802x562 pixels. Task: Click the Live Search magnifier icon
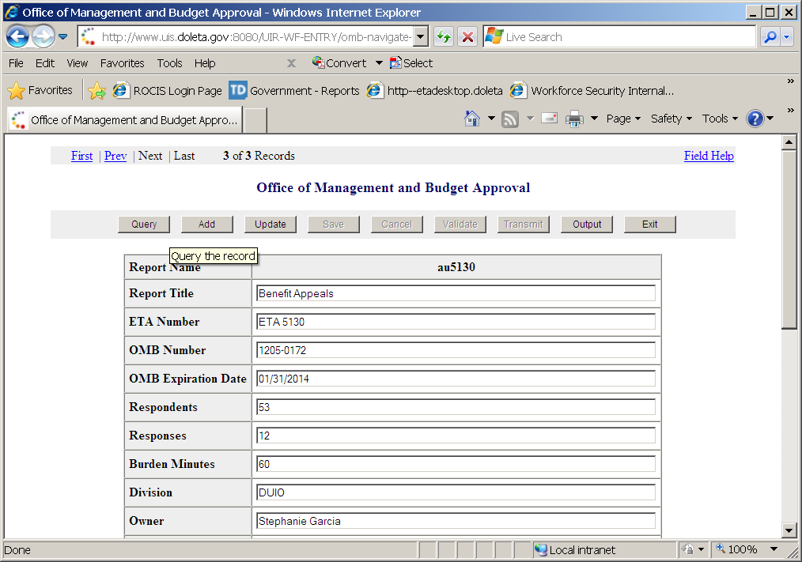[x=770, y=37]
